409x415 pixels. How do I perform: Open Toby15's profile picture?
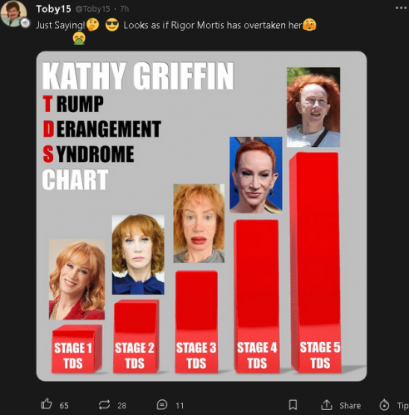point(13,13)
